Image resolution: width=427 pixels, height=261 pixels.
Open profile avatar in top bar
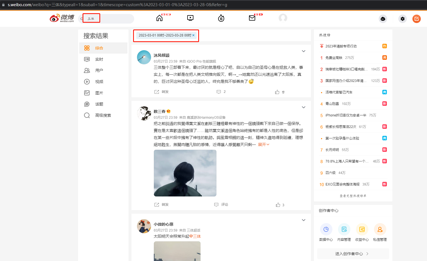(x=283, y=18)
